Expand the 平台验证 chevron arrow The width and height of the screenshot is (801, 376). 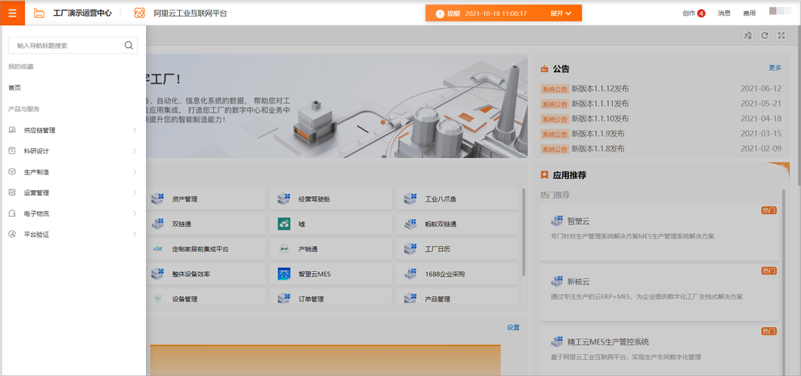click(135, 234)
